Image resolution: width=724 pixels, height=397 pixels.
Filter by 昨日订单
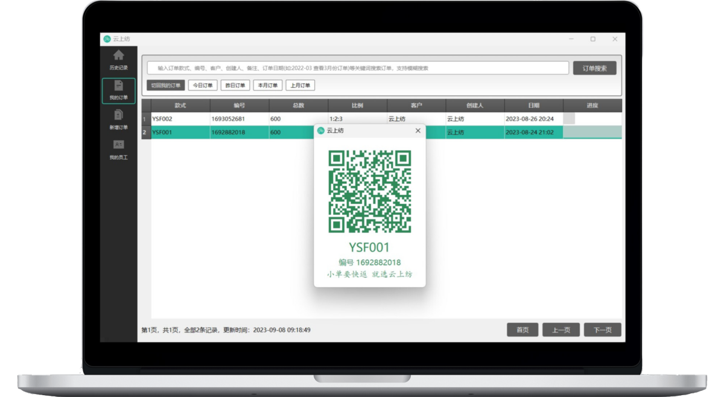tap(235, 86)
